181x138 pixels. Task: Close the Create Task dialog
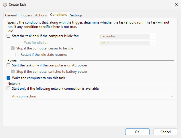tap(176, 5)
